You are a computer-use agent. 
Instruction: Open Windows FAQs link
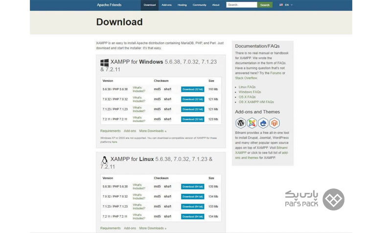250,92
